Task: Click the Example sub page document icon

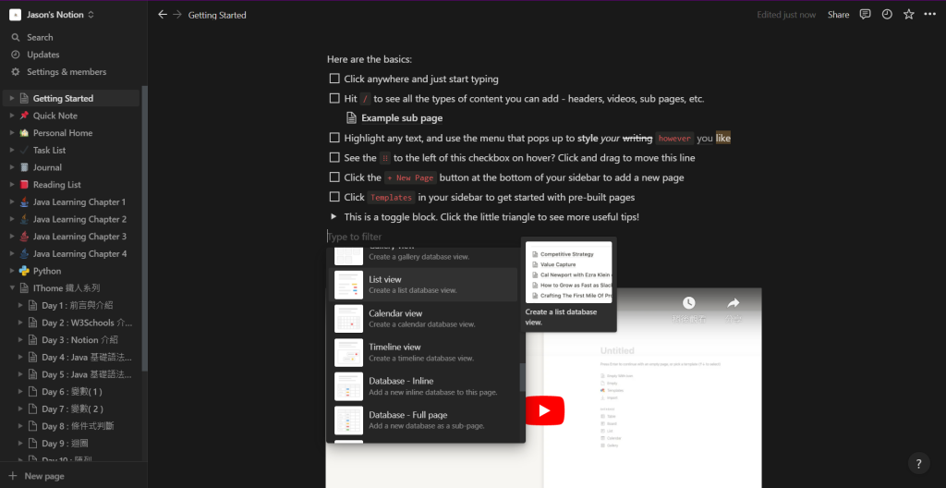Action: click(351, 118)
